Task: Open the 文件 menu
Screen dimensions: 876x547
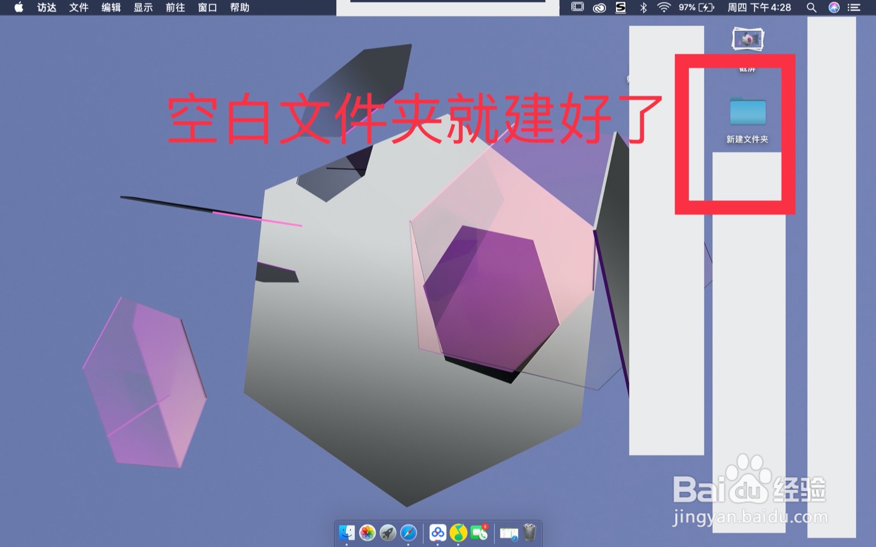Action: pos(79,8)
